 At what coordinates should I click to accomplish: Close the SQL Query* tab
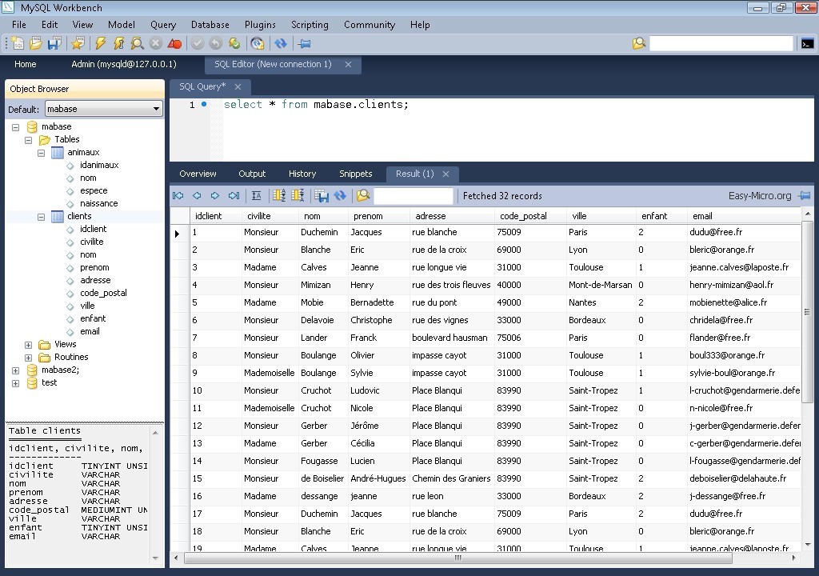(238, 86)
